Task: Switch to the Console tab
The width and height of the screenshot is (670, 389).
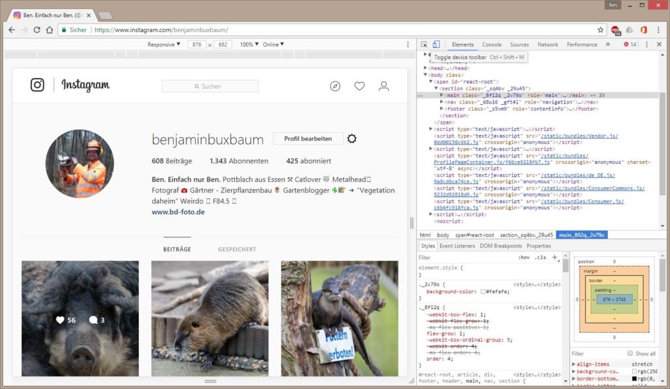Action: click(x=492, y=45)
